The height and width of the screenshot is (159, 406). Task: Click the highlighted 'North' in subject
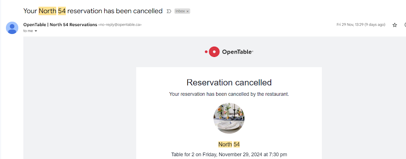click(x=47, y=11)
